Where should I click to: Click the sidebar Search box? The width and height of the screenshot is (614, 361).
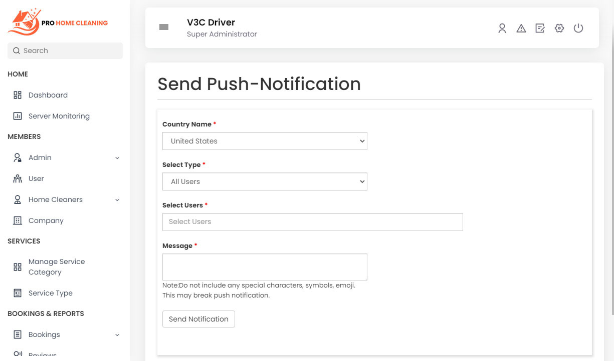(65, 50)
